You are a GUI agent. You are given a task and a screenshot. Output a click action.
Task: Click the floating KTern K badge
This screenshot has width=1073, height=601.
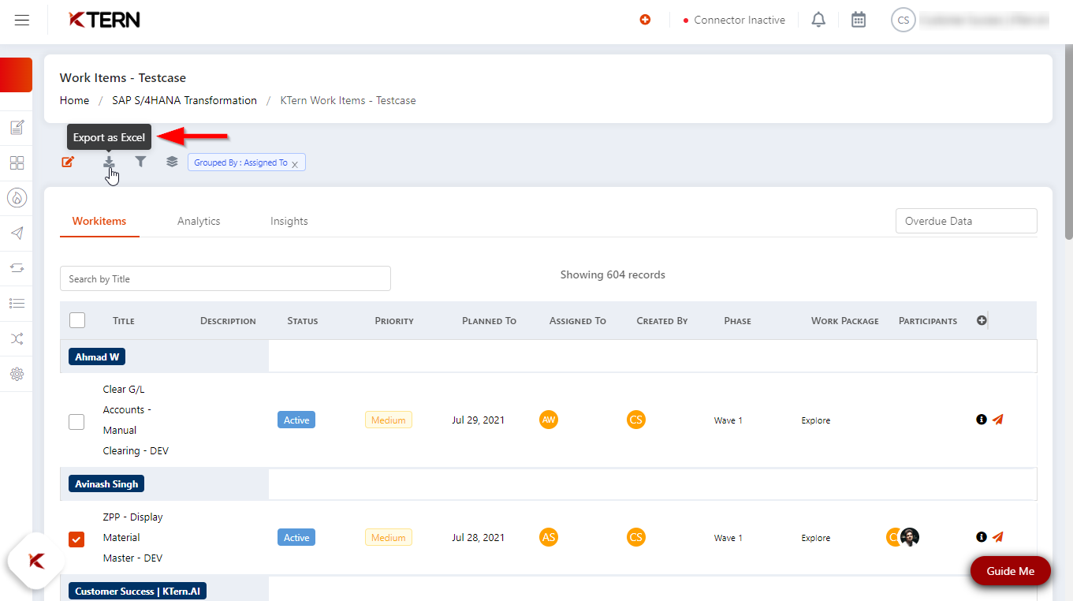tap(35, 561)
